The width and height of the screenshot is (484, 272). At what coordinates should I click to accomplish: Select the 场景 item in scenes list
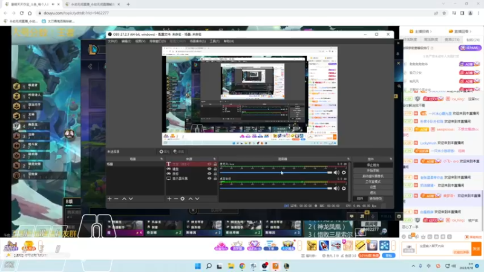pyautogui.click(x=135, y=164)
